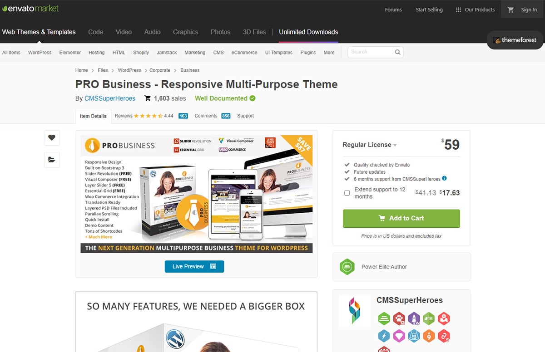Open the shopping cart icon in header
The image size is (545, 352).
coord(510,10)
